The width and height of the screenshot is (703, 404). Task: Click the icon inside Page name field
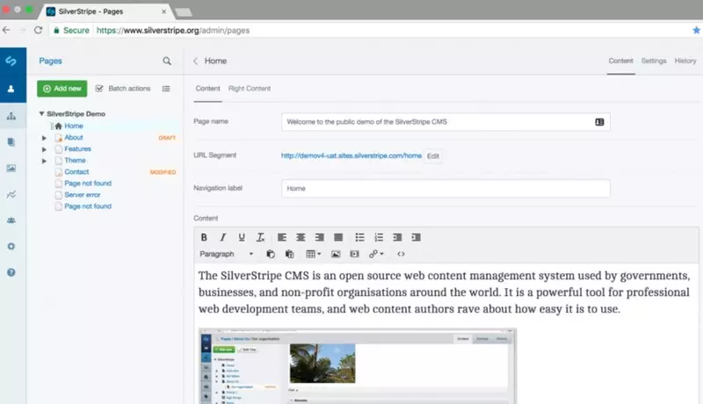click(599, 122)
